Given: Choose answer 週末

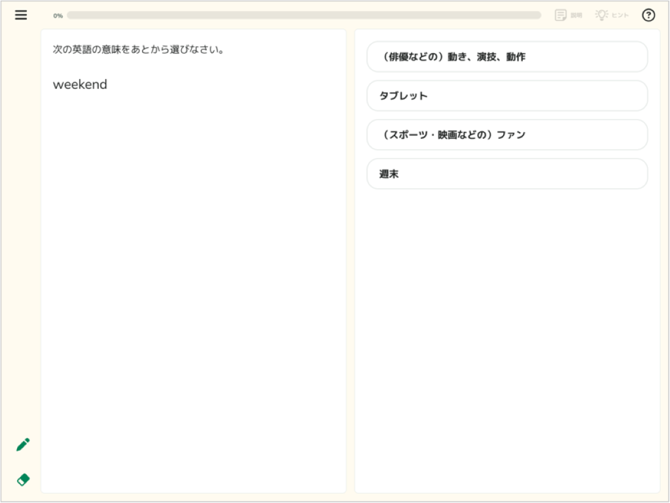Looking at the screenshot, I should [x=507, y=174].
